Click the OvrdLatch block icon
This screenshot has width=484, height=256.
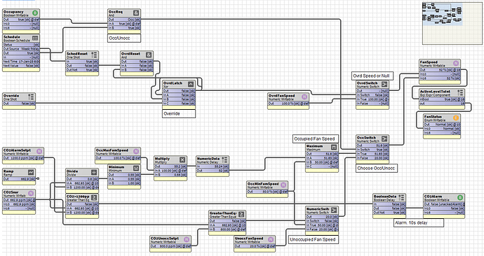[x=191, y=85]
